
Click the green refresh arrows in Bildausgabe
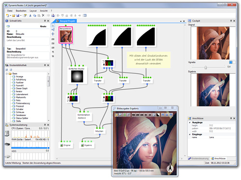124,115
